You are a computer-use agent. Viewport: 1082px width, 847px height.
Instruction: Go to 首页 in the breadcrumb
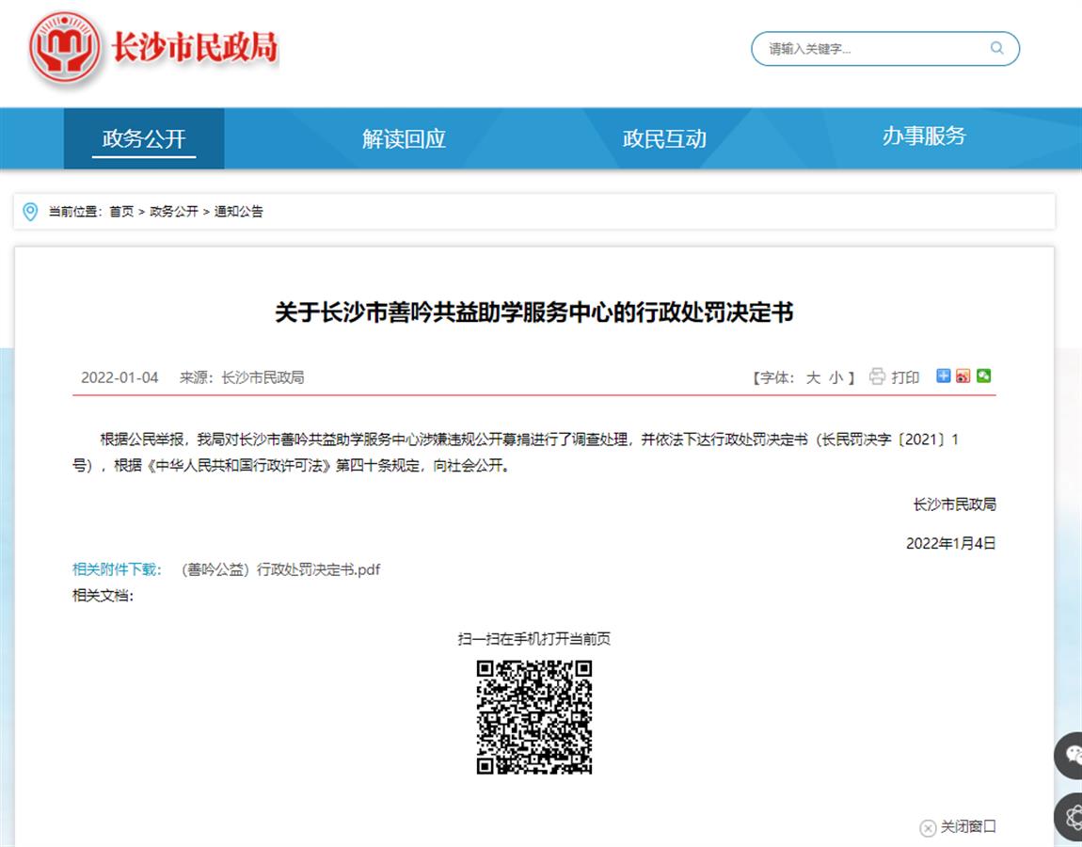coord(121,211)
